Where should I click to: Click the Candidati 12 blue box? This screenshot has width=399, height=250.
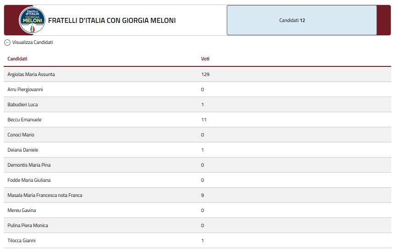301,20
